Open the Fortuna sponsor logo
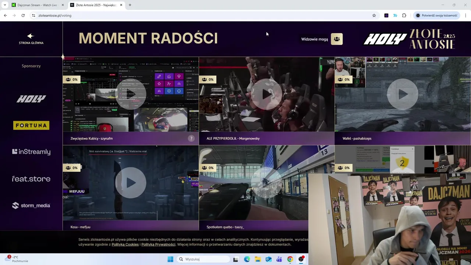The image size is (471, 265). coord(31,126)
